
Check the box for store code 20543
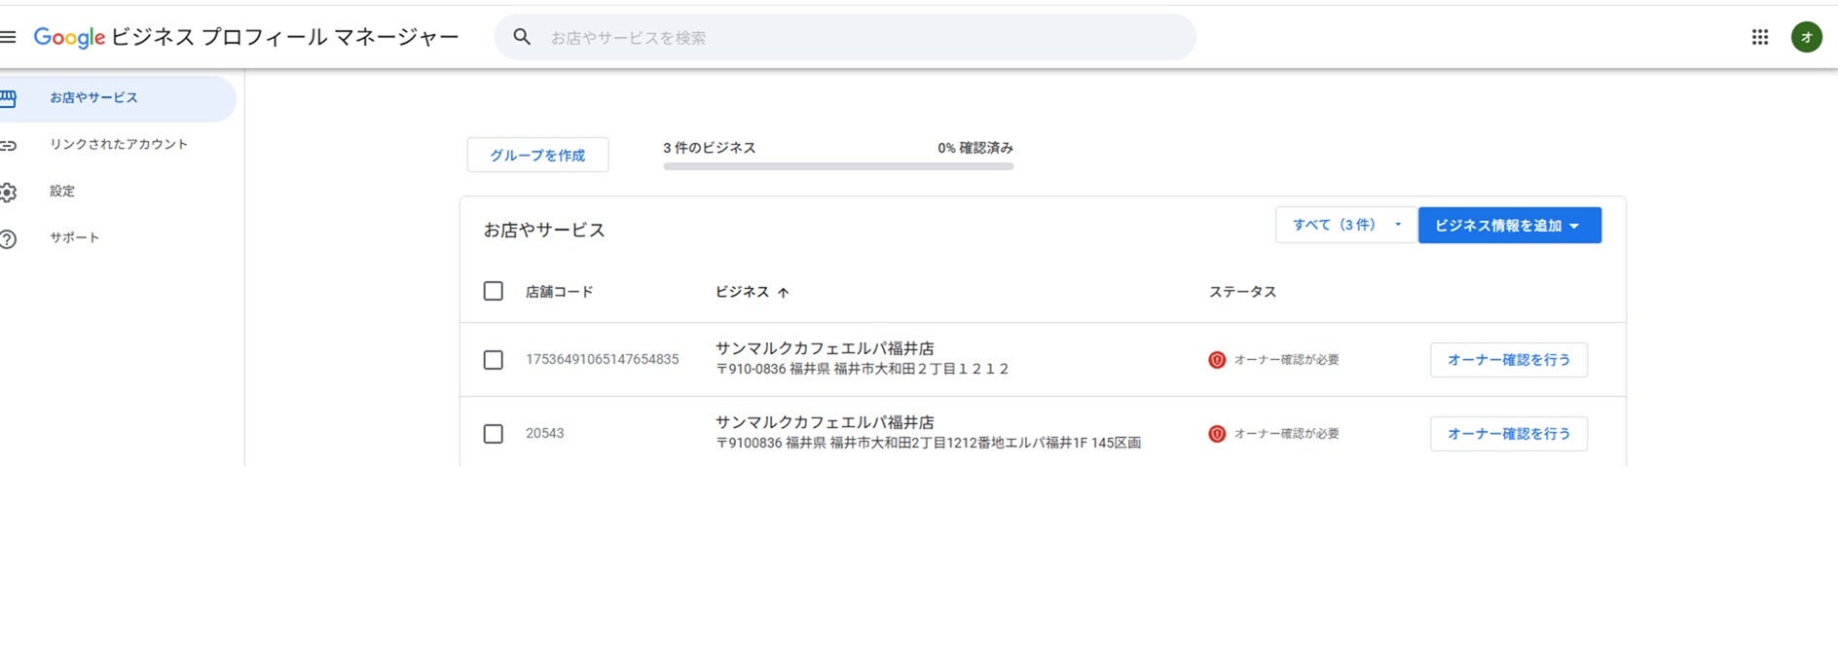494,434
